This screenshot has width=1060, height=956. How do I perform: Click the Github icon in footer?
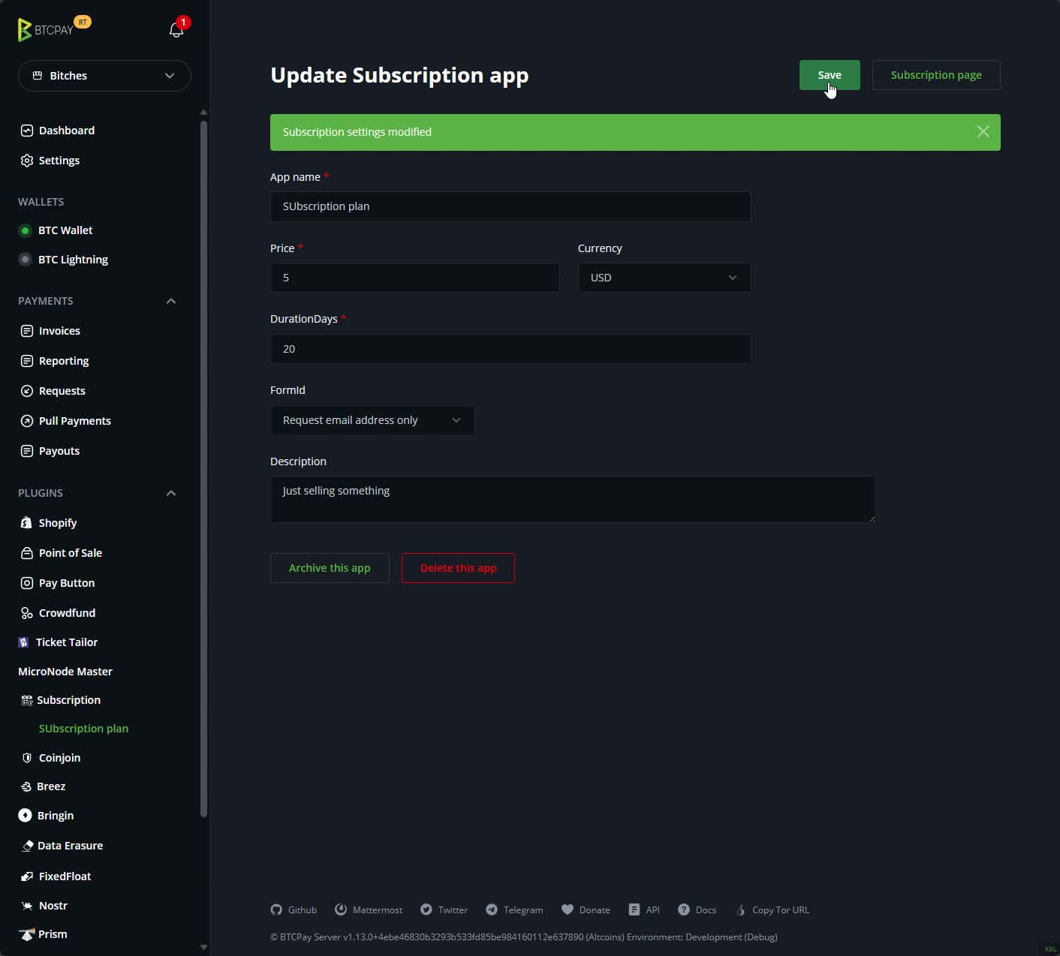[276, 909]
